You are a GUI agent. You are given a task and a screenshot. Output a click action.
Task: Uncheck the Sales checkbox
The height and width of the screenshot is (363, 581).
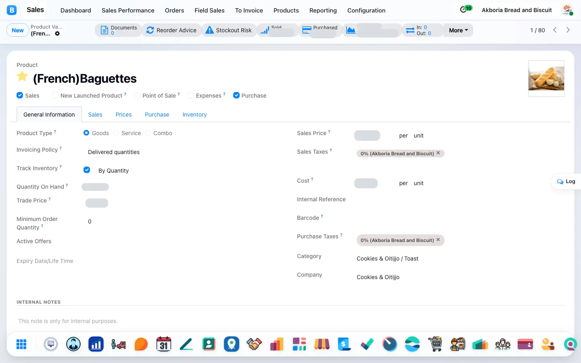(x=20, y=95)
